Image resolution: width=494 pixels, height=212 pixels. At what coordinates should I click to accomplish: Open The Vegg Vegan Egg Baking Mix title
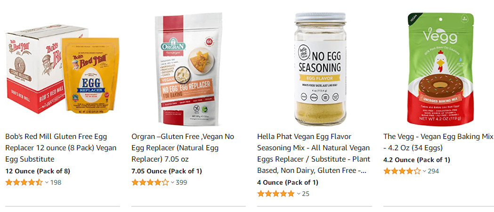(x=438, y=142)
